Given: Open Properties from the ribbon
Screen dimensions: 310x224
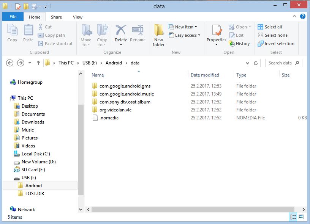Looking at the screenshot, I should point(217,34).
